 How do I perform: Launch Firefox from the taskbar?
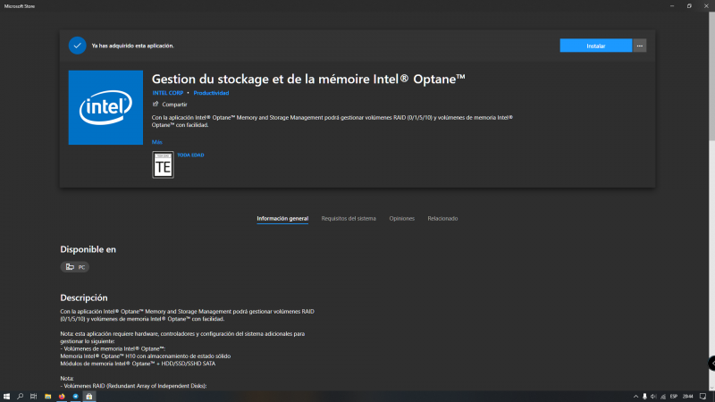[62, 396]
